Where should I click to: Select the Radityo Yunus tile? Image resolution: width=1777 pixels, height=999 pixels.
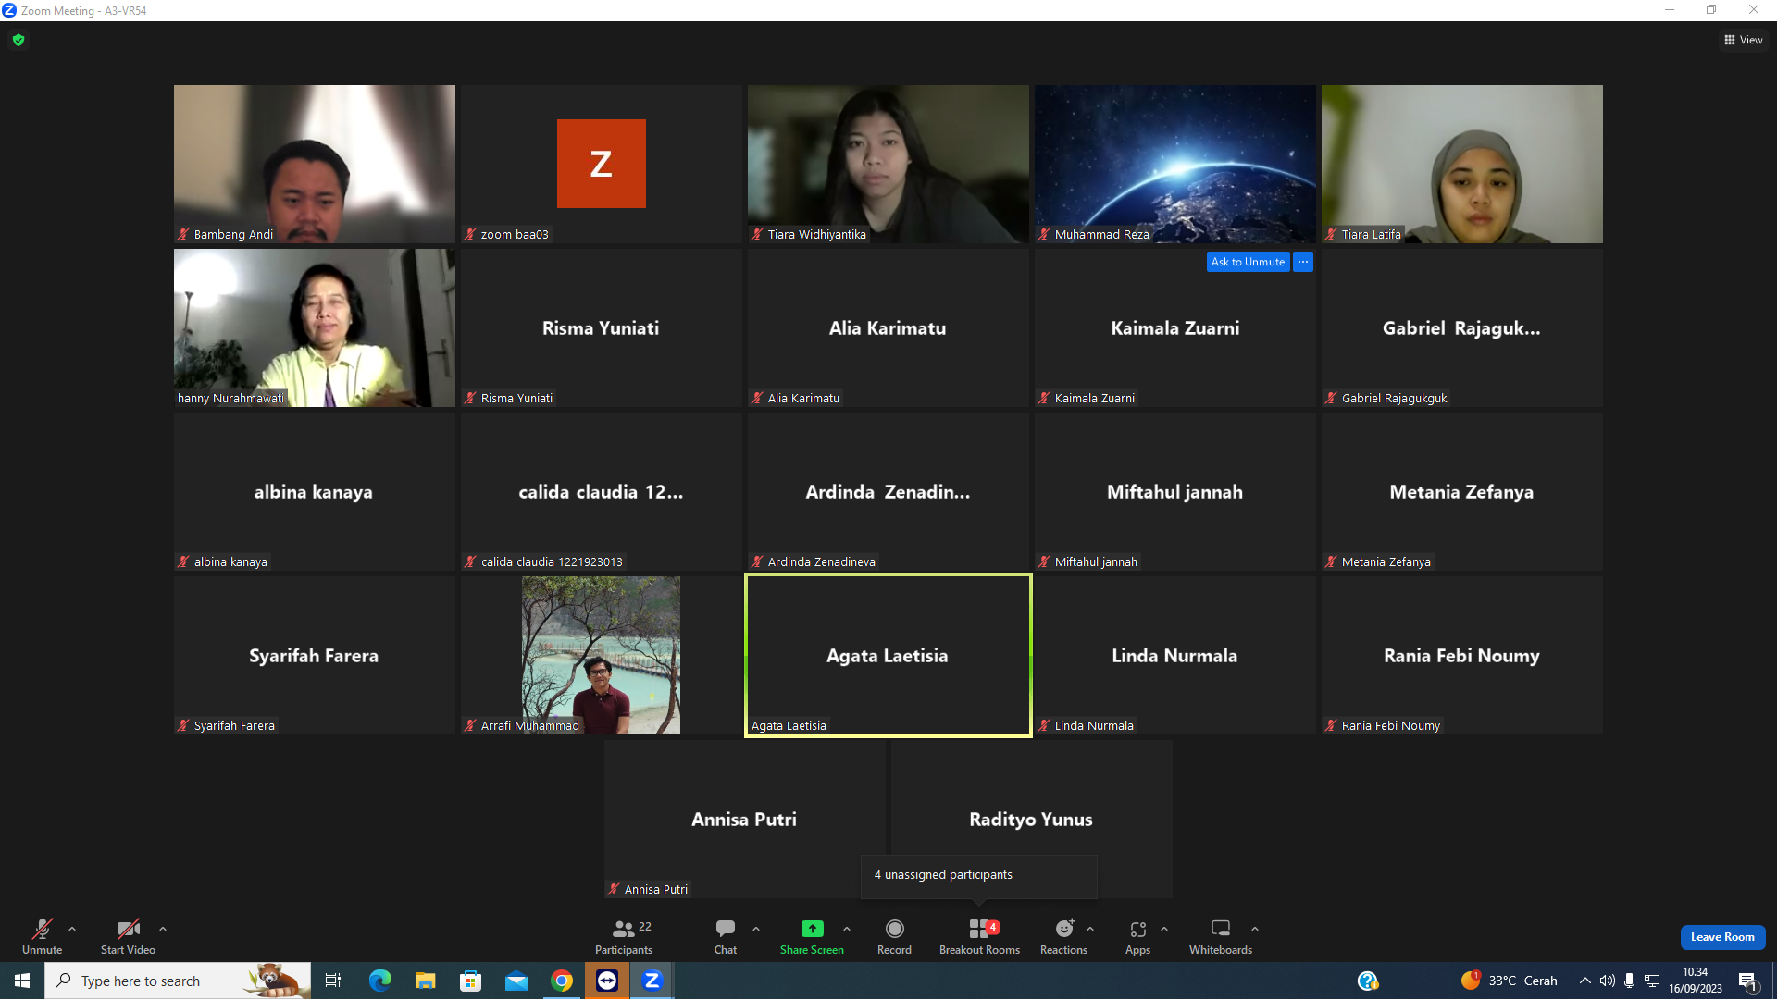(x=1031, y=819)
